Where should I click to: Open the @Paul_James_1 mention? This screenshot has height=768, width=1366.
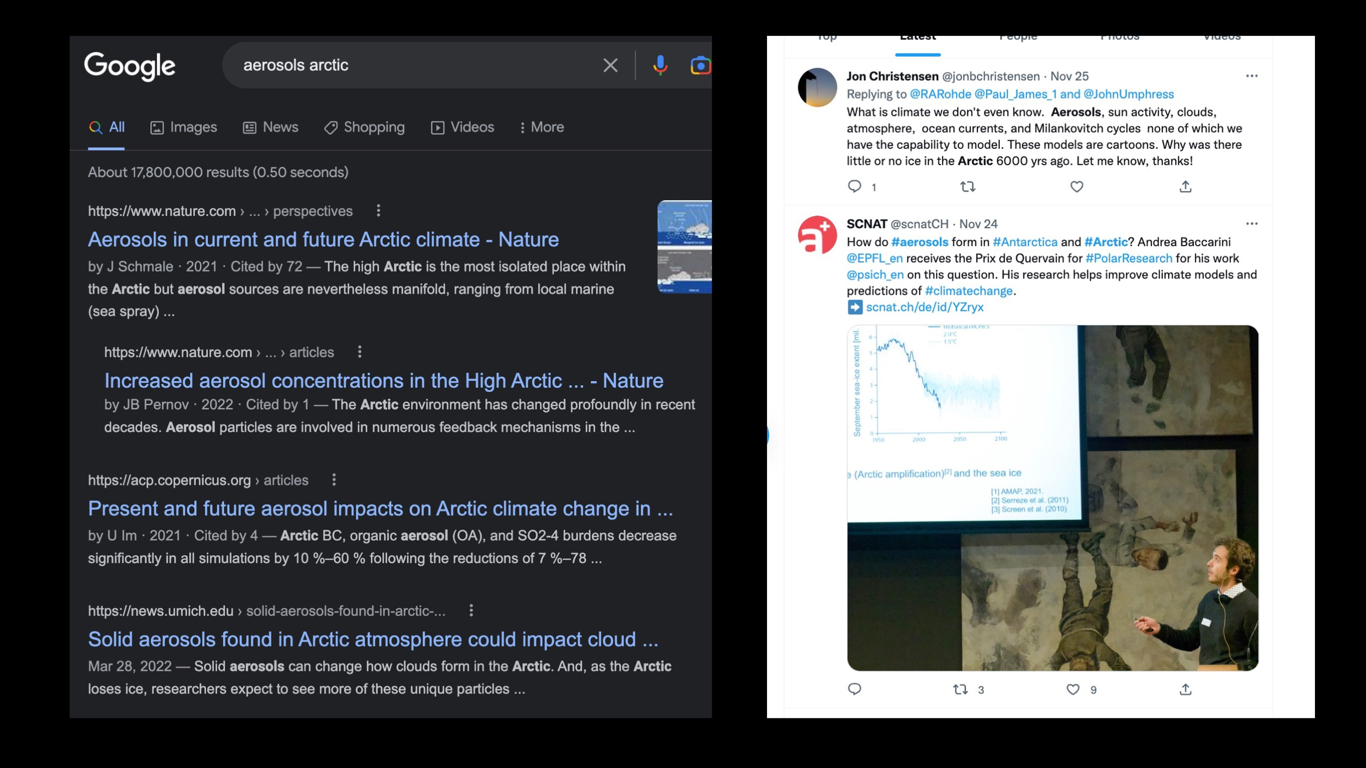[1015, 95]
